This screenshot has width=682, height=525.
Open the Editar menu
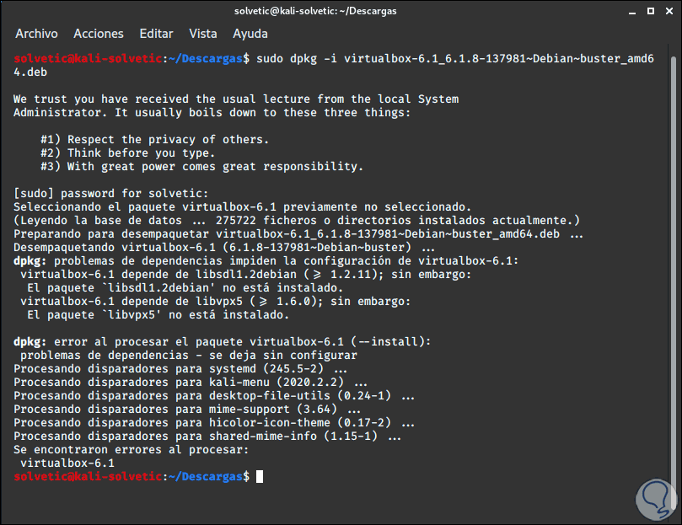pyautogui.click(x=156, y=34)
